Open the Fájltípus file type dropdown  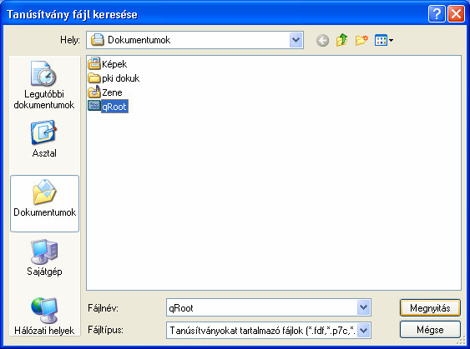point(364,331)
